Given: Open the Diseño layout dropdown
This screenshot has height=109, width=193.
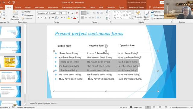Looking at the screenshot, I should (27, 12).
